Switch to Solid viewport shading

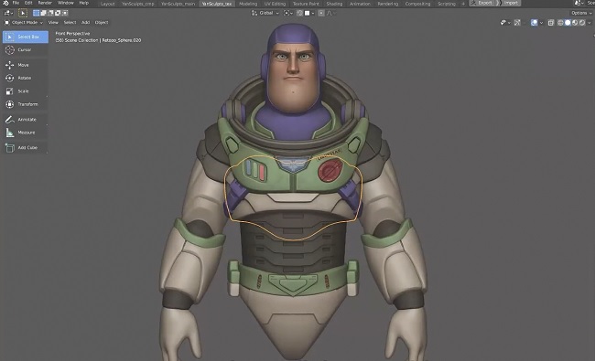point(568,23)
